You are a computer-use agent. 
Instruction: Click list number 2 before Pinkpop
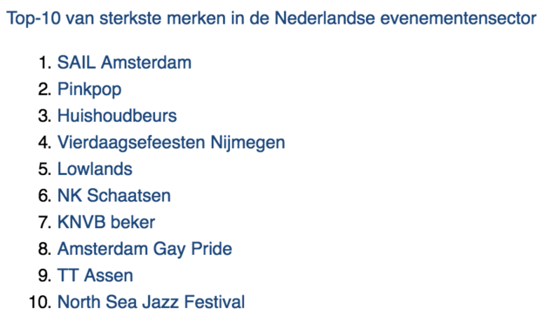[x=45, y=90]
